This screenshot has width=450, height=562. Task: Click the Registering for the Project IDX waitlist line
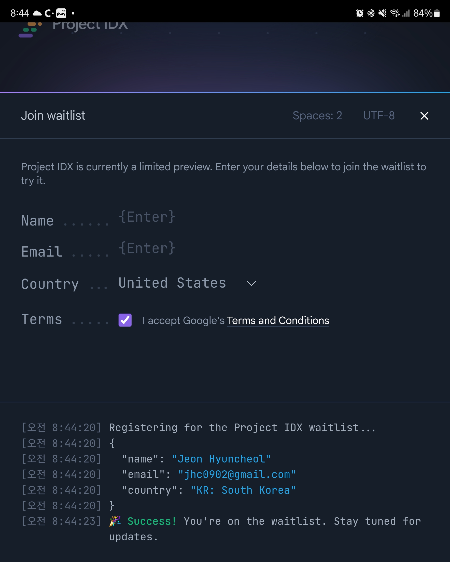coord(242,428)
